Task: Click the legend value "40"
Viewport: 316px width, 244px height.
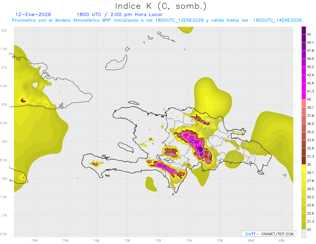Action: pos(309,99)
